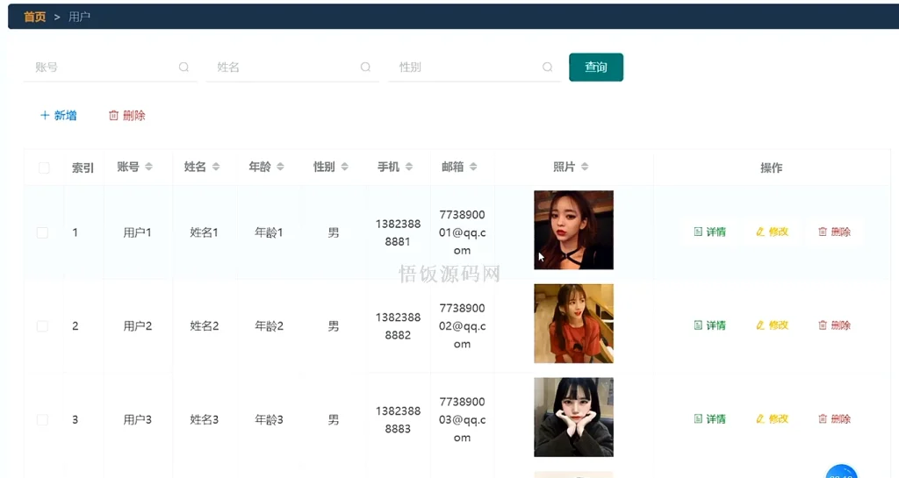Sort table by 照片 column
Screen dimensions: 899x478
[x=584, y=167]
